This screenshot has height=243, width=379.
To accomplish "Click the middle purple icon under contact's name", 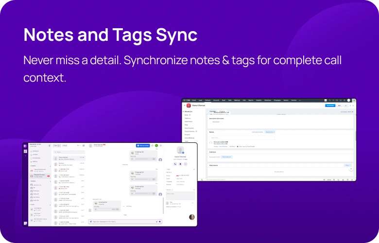I will tap(180, 164).
